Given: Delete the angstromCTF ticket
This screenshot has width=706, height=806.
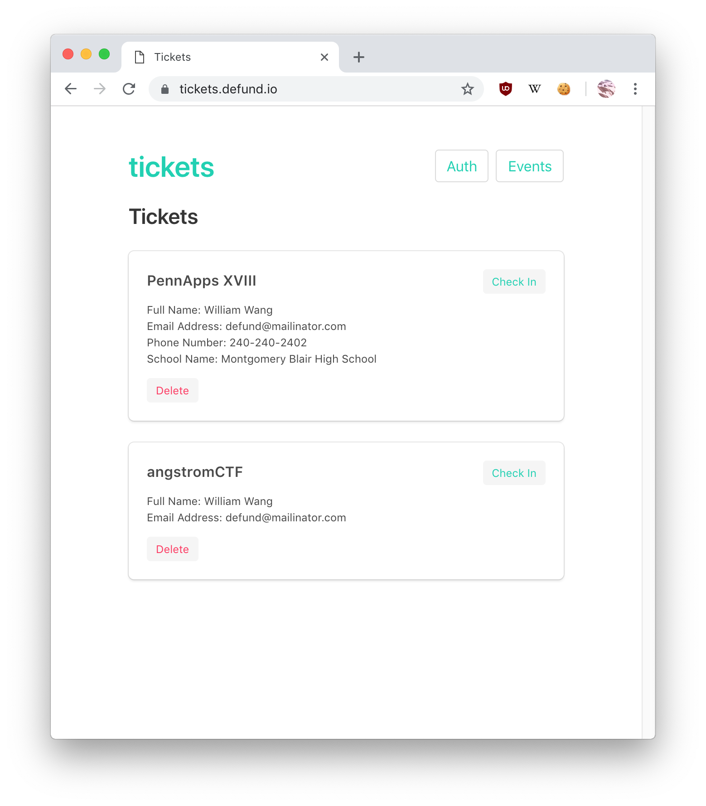Looking at the screenshot, I should point(173,549).
